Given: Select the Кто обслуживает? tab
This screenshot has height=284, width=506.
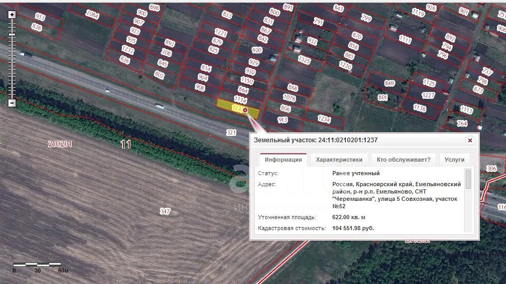Looking at the screenshot, I should (x=403, y=160).
